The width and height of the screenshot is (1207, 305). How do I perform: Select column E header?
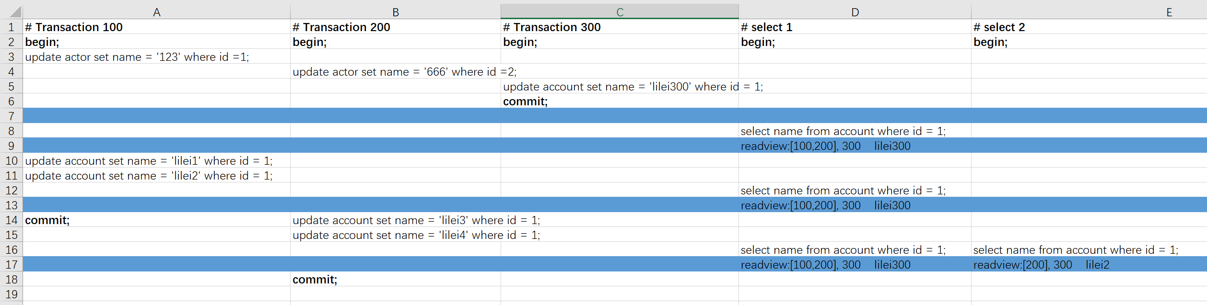click(1089, 11)
